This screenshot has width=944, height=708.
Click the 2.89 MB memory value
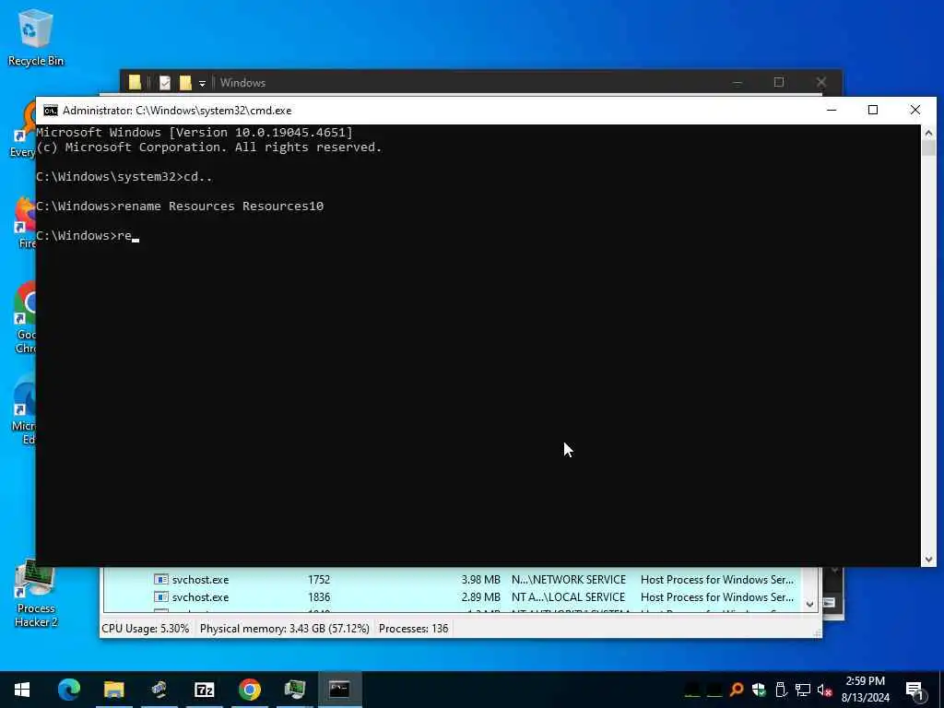click(x=480, y=597)
